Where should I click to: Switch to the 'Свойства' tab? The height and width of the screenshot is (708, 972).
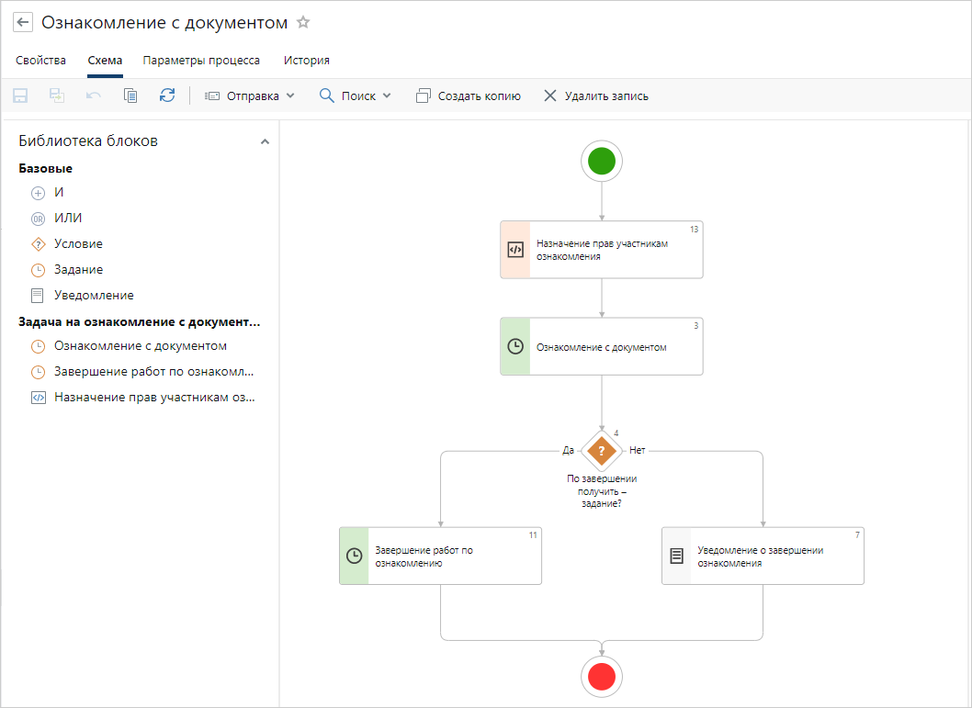tap(40, 61)
